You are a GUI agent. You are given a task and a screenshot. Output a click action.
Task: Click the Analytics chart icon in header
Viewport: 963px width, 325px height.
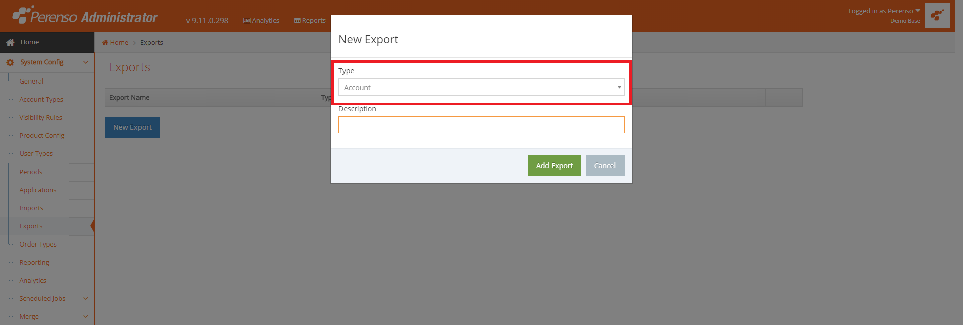[x=247, y=21]
